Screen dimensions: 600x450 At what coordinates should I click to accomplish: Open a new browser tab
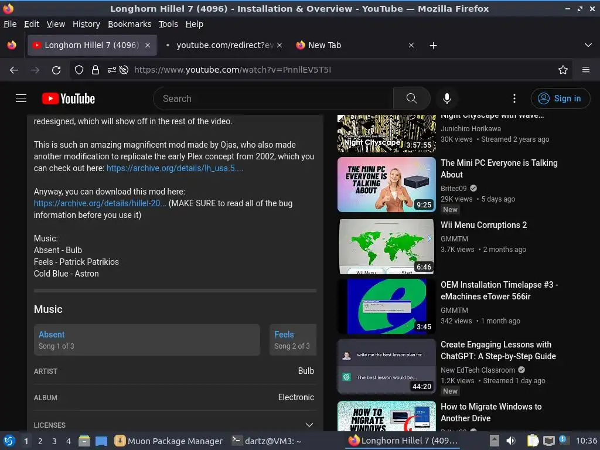click(x=433, y=46)
